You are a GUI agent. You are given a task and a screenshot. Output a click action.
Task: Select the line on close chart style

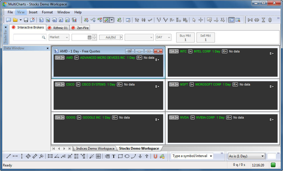pos(150,20)
